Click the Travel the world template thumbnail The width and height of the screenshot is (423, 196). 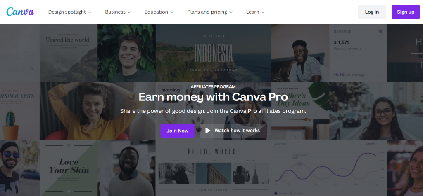coord(69,53)
